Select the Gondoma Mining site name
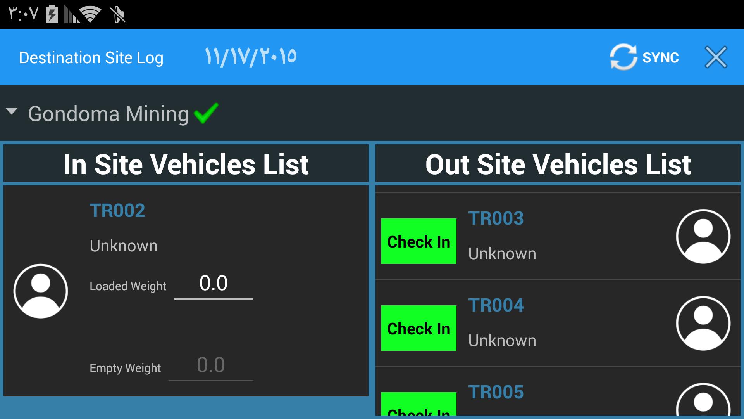The width and height of the screenshot is (744, 419). tap(108, 114)
